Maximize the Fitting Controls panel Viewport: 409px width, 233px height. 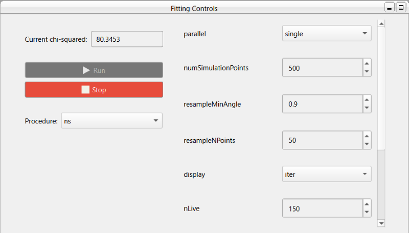401,7
